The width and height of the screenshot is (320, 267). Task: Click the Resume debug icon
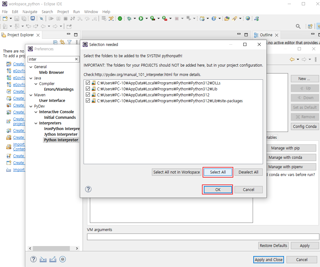(51, 18)
